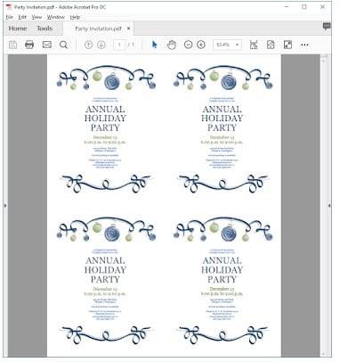Viewport: 340px width, 362px height.
Task: Activate the Selection arrow tool
Action: click(x=154, y=45)
